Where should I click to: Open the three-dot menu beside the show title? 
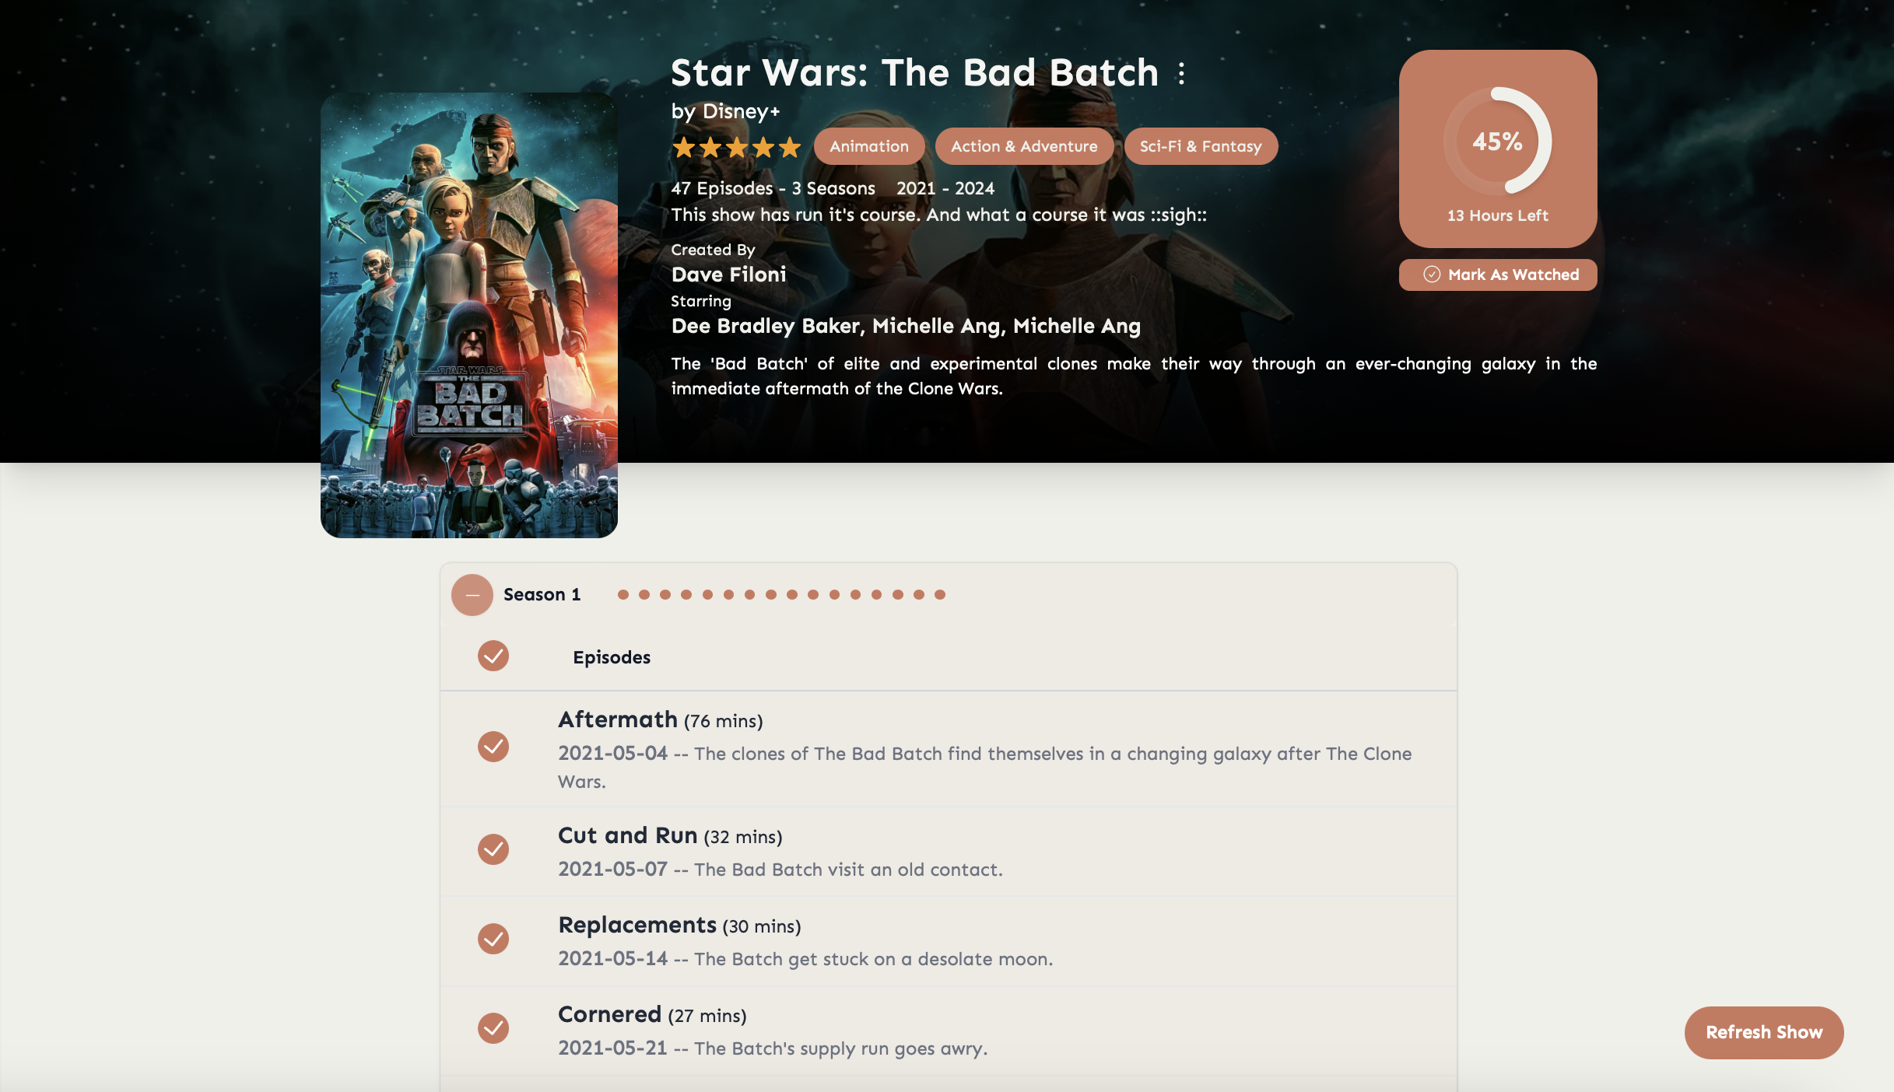tap(1181, 74)
